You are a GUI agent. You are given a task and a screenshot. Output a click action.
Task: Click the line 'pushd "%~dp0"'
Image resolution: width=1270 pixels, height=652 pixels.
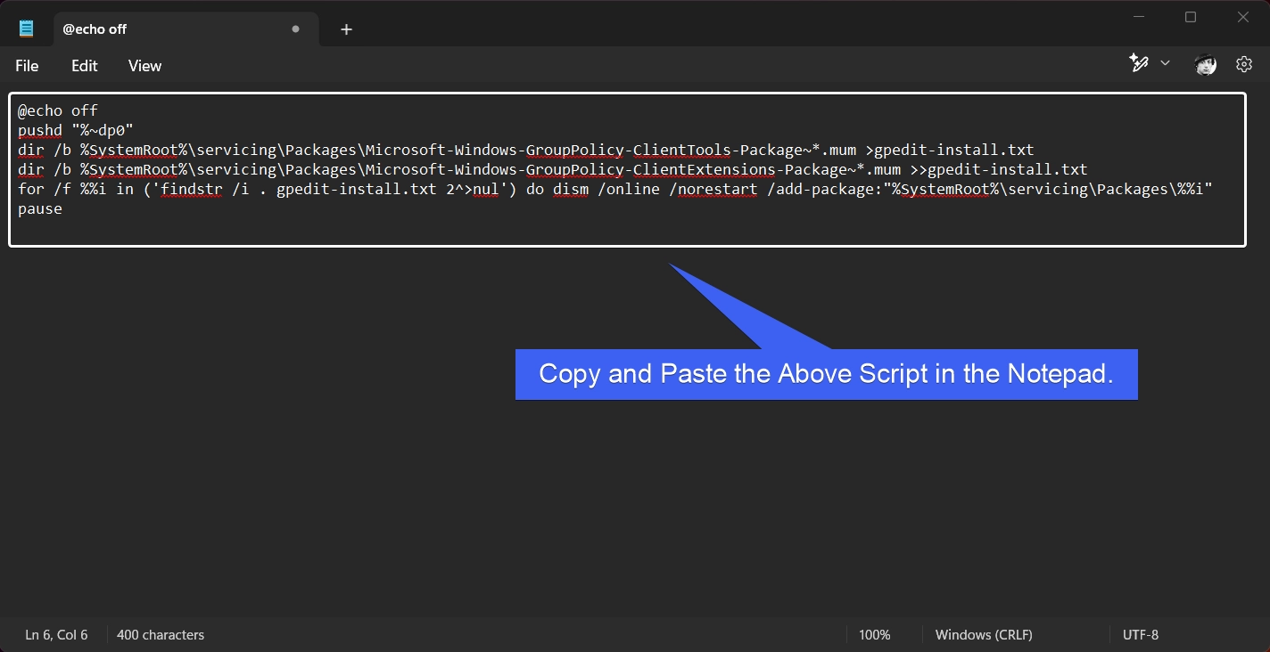[x=76, y=130]
